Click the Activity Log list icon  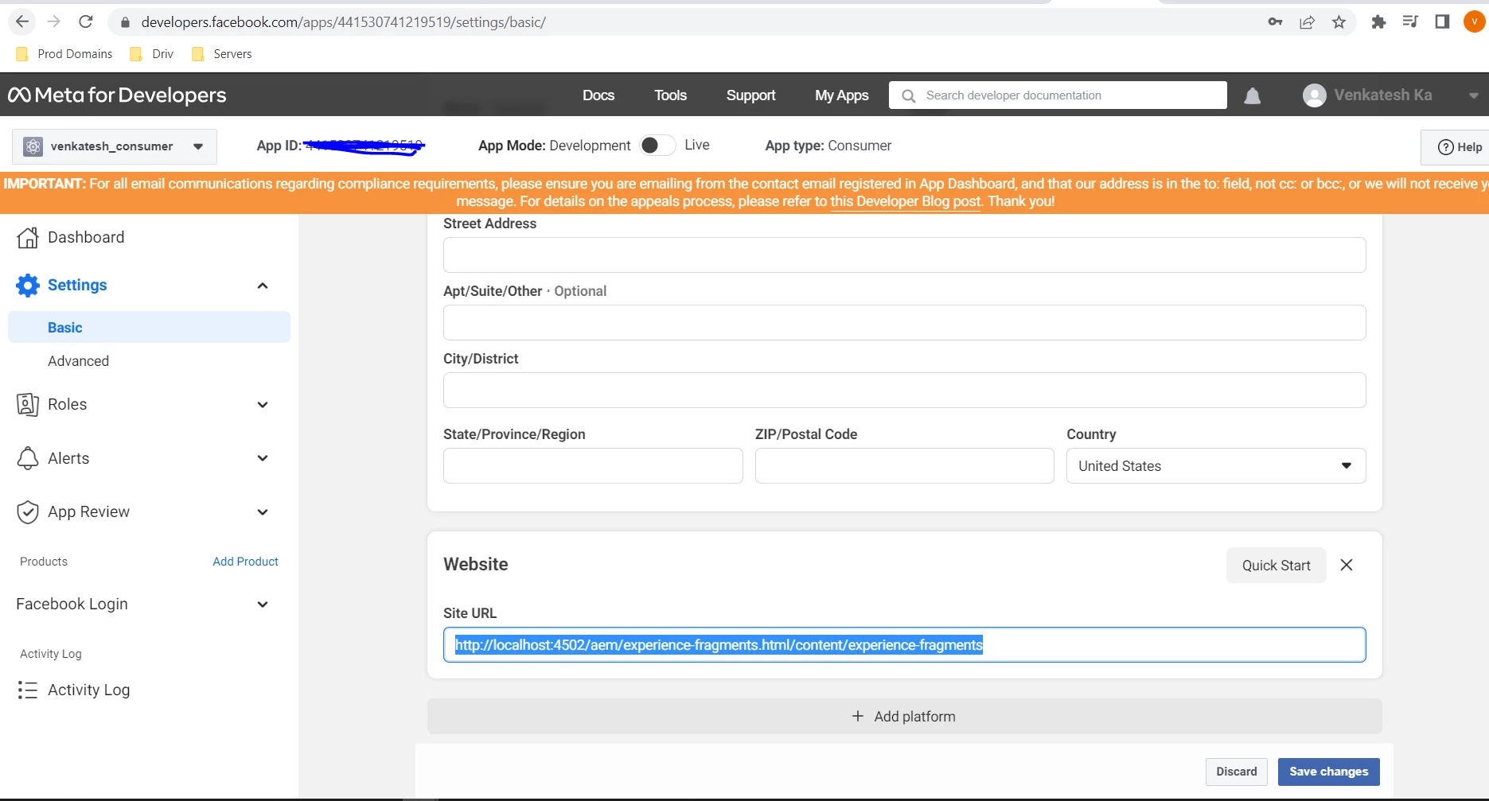pyautogui.click(x=28, y=690)
